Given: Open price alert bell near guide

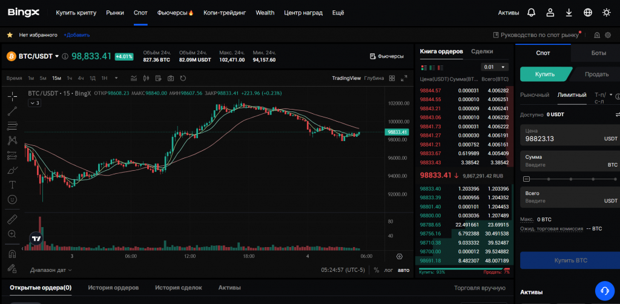Looking at the screenshot, I should (597, 35).
